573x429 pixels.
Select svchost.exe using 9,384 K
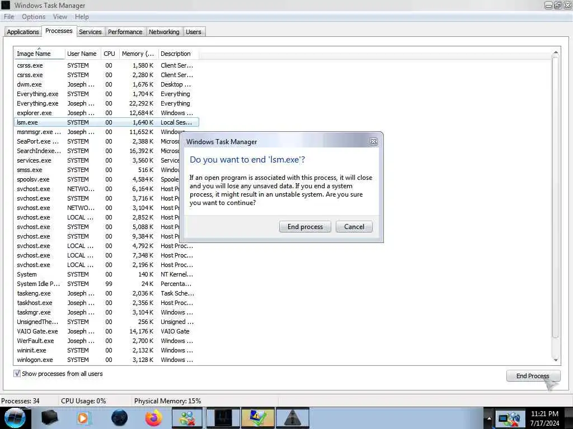coord(97,236)
